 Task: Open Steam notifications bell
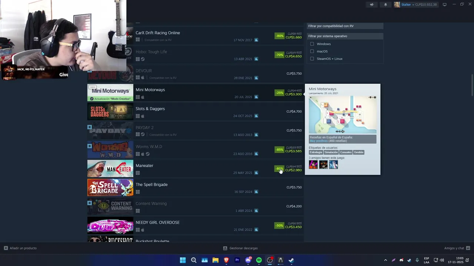point(385,4)
